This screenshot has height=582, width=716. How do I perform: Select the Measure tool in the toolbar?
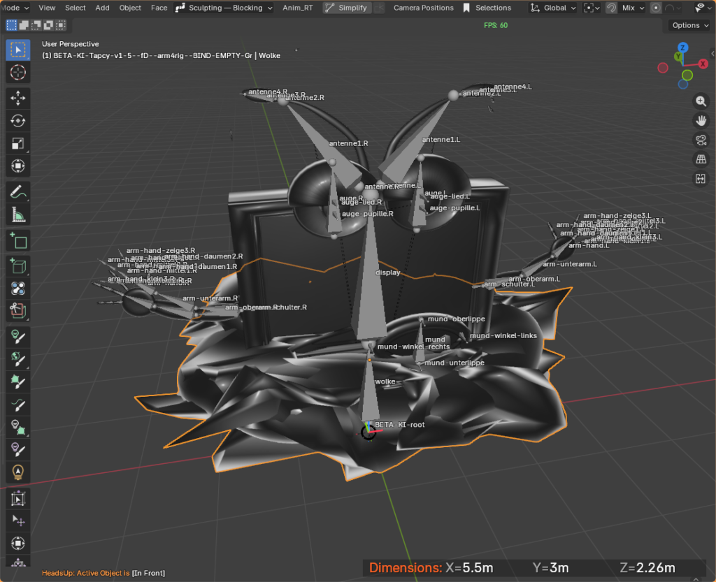18,214
